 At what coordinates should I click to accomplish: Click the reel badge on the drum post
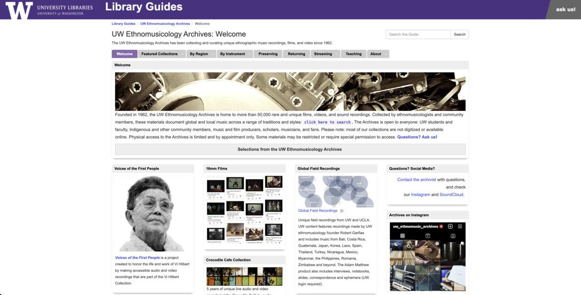437,243
